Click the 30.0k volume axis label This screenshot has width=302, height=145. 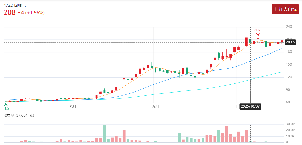(x=290, y=124)
